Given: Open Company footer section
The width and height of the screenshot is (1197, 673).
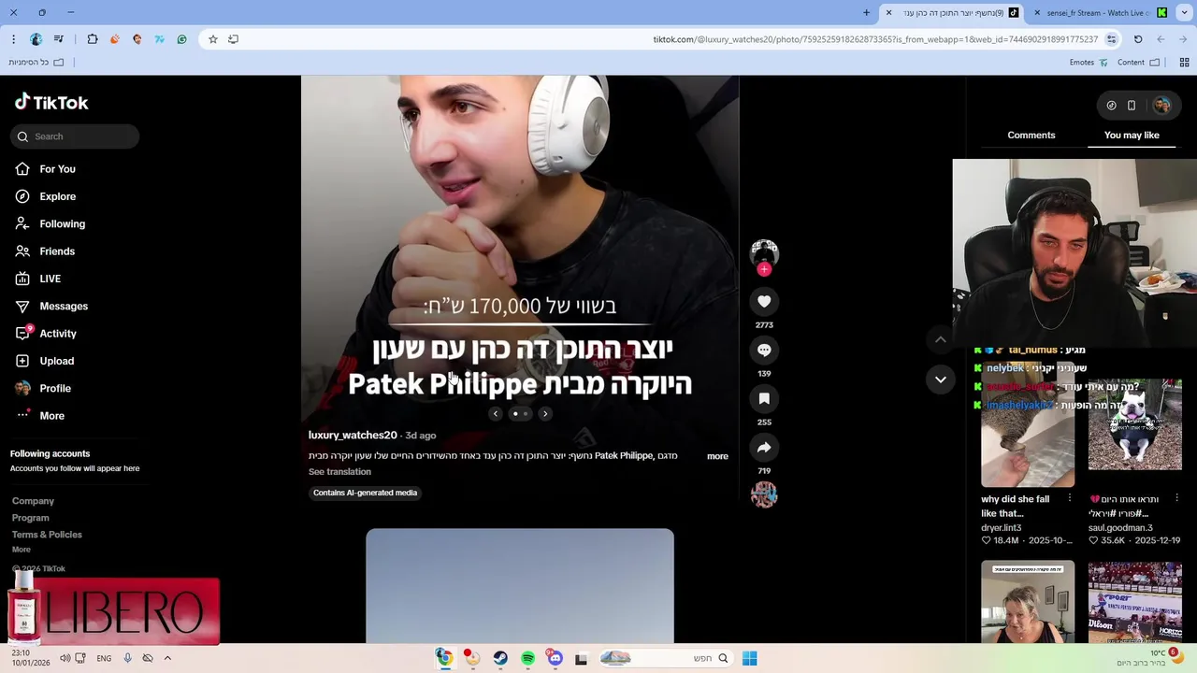Looking at the screenshot, I should (33, 502).
